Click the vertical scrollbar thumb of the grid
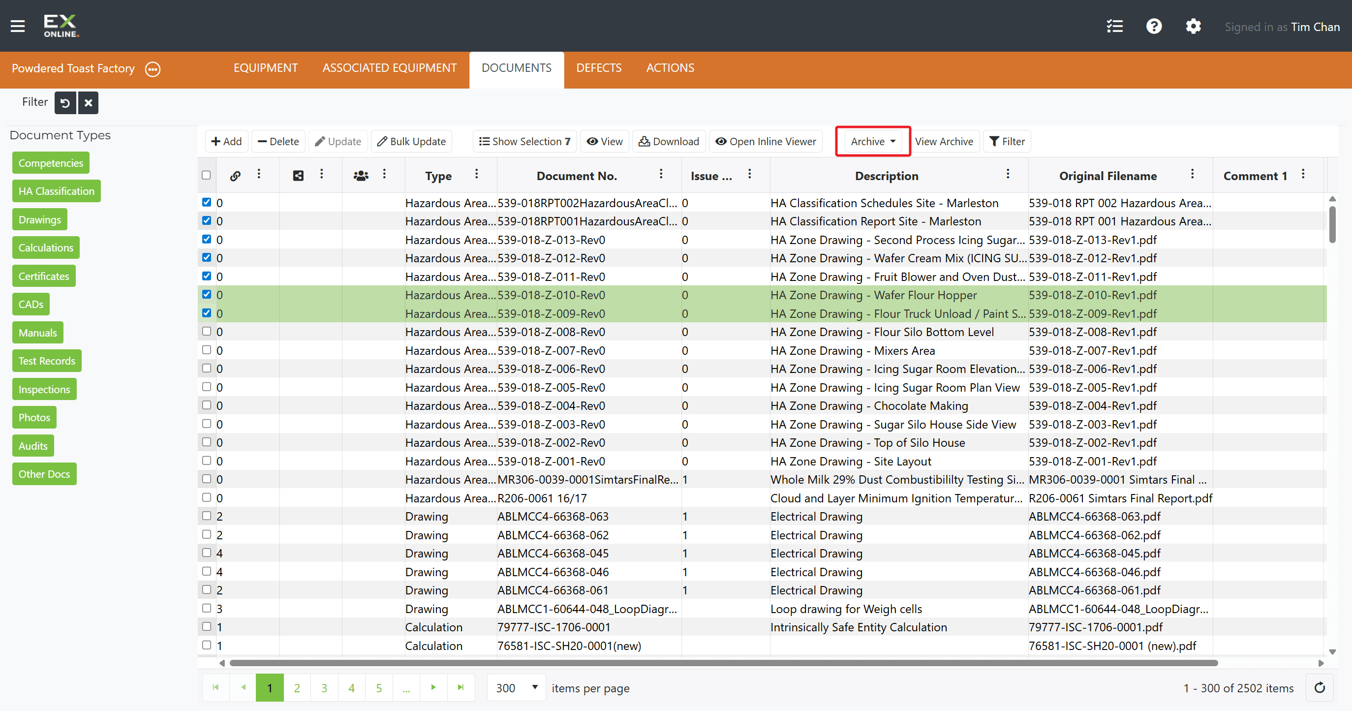This screenshot has height=711, width=1352. click(x=1332, y=224)
